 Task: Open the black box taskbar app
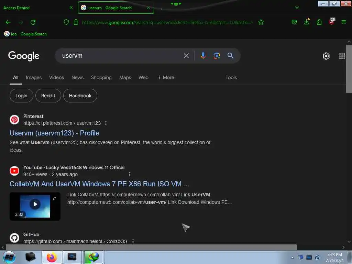click(x=30, y=257)
